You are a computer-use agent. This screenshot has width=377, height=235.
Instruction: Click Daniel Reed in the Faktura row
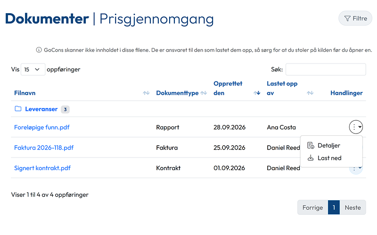point(284,148)
